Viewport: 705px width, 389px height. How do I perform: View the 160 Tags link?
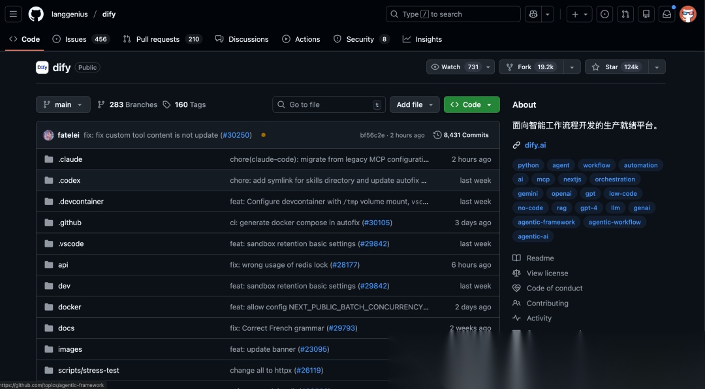point(184,104)
